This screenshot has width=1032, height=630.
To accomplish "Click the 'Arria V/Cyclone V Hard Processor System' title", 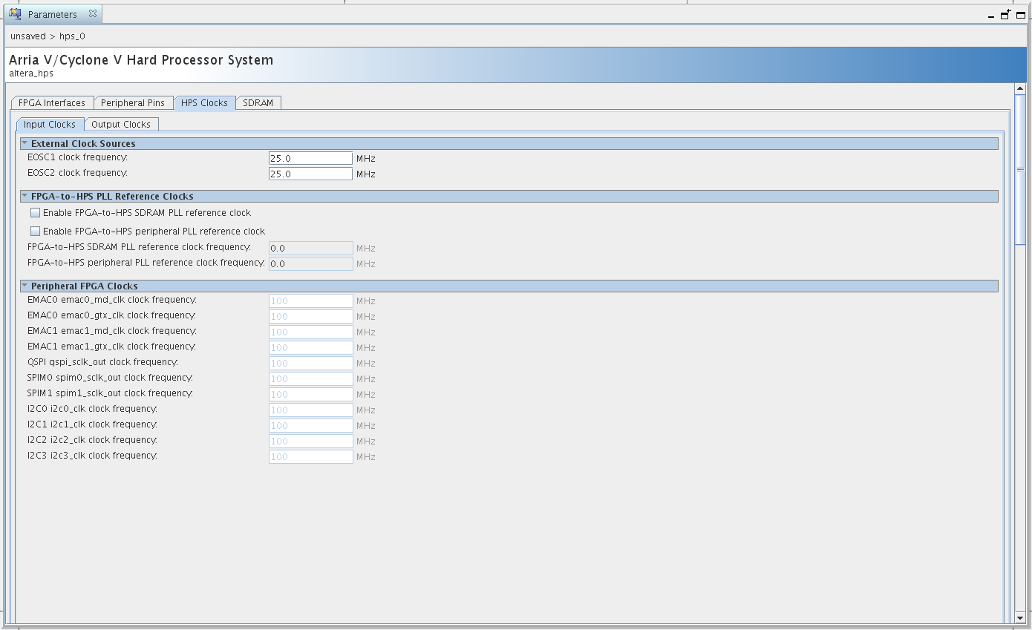I will [141, 60].
